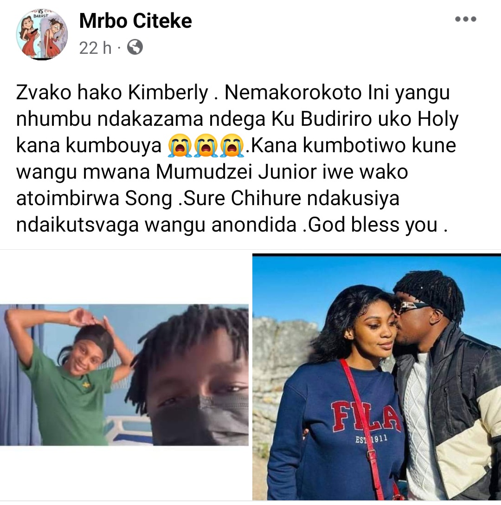Click the EST 1911 text on sweatshirt
The width and height of the screenshot is (501, 505).
(x=371, y=439)
